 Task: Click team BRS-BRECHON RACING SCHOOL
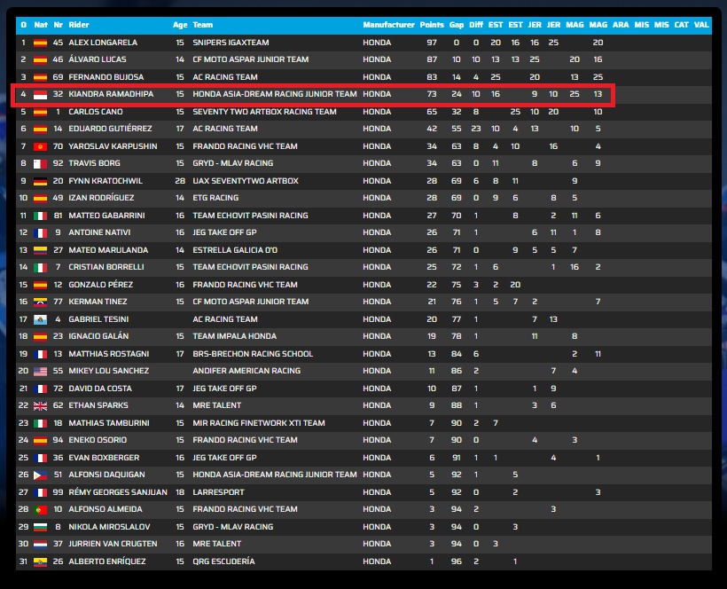[253, 354]
